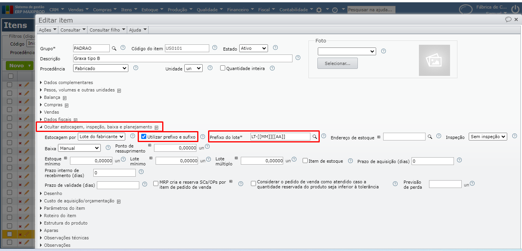Image resolution: width=522 pixels, height=251 pixels.
Task: Click the Grupo input field with PADRAO
Action: point(91,48)
